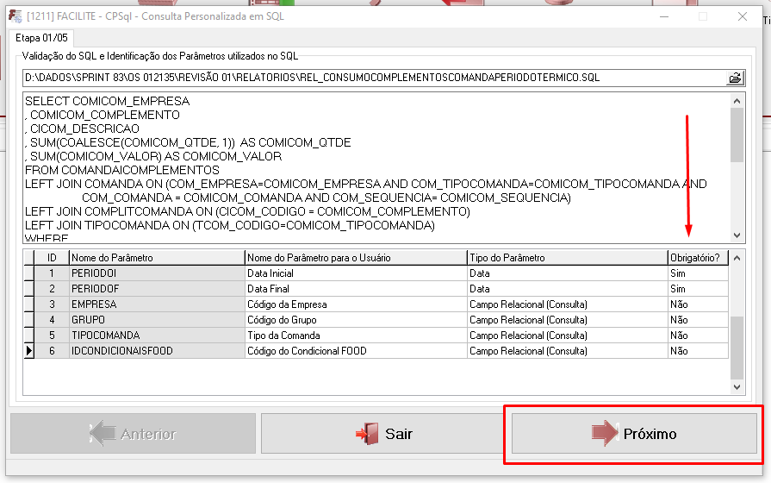Click the SQL editor scroll-up arrow
This screenshot has width=771, height=483.
click(x=737, y=102)
